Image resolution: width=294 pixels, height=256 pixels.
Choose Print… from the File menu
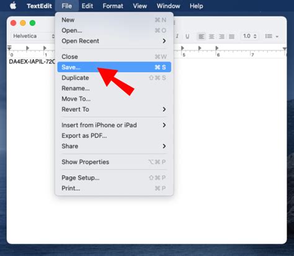[114, 188]
